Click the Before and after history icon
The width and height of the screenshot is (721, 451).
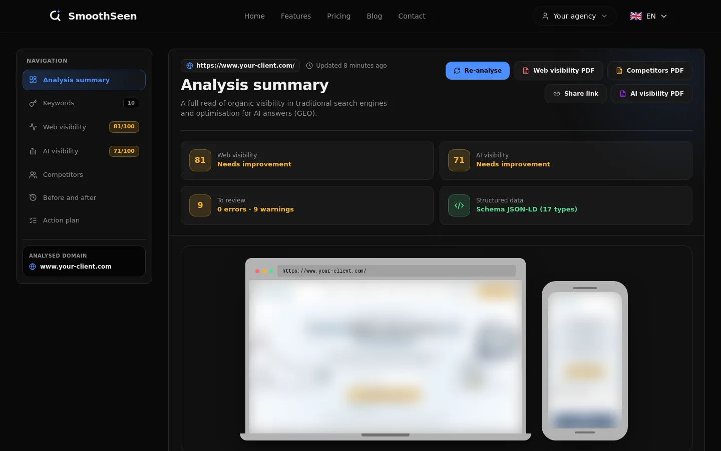(33, 198)
